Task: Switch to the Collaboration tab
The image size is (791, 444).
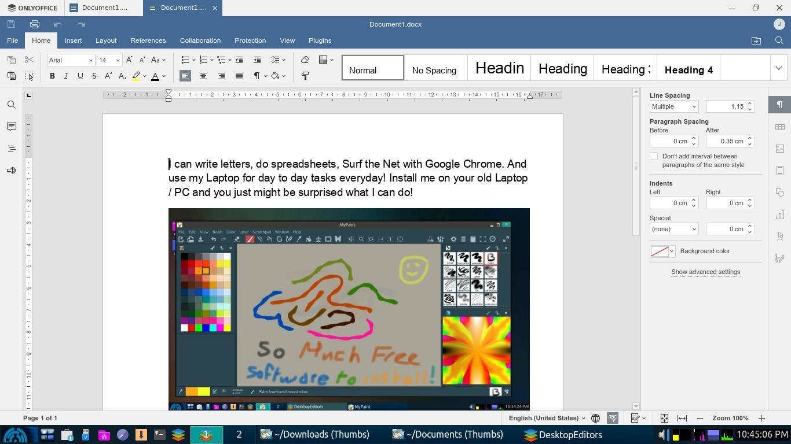Action: coord(200,40)
